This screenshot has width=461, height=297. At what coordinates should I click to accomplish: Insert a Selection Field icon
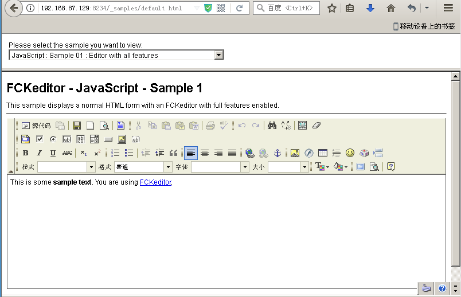click(x=95, y=139)
